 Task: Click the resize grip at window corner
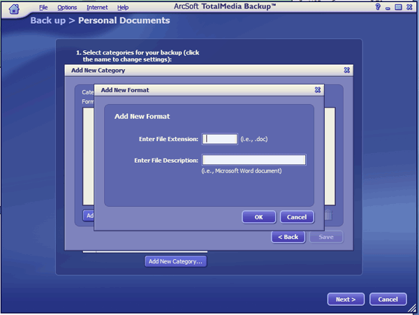(x=413, y=308)
